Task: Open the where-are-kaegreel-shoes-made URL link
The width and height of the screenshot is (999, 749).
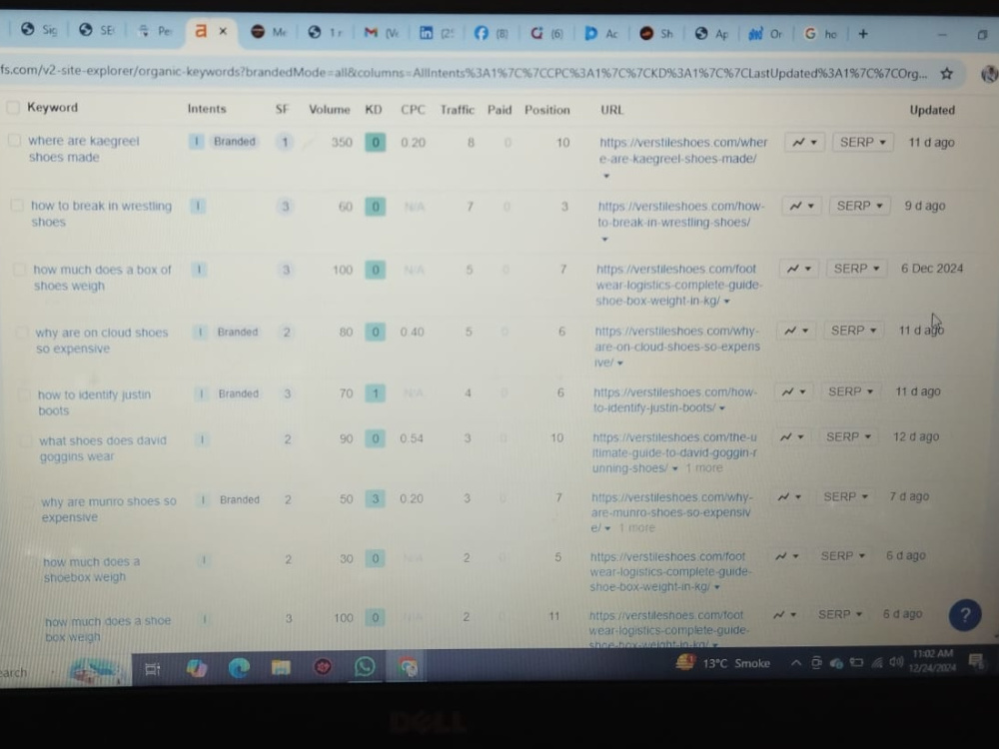Action: pos(683,151)
